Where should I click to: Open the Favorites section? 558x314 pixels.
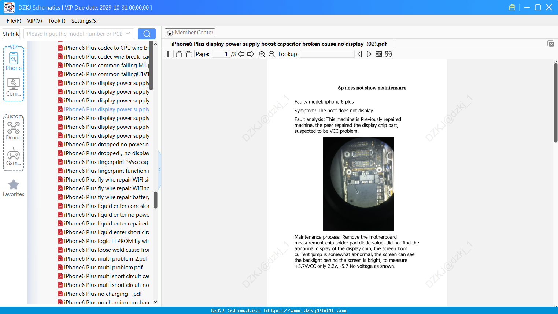tap(14, 188)
